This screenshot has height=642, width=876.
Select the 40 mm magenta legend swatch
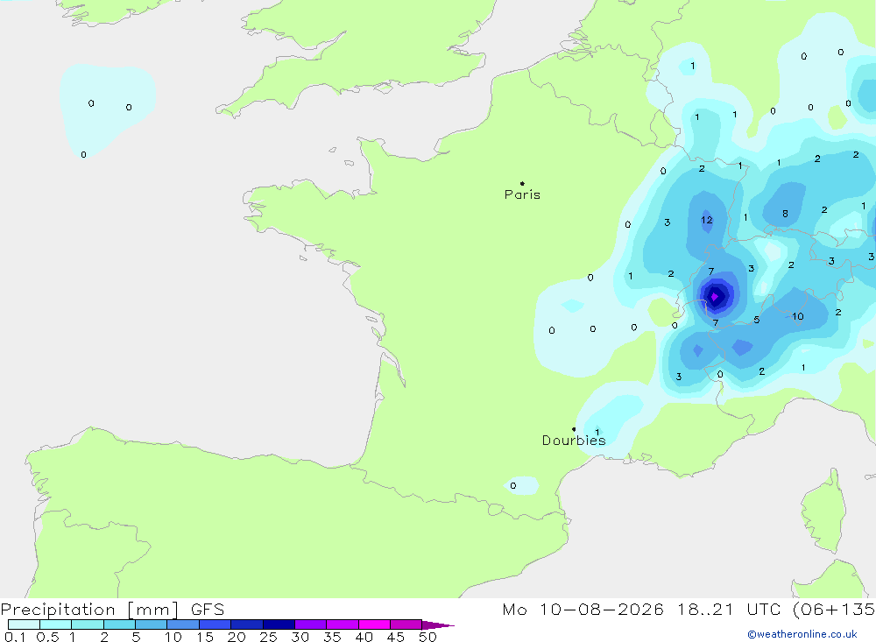click(x=374, y=624)
